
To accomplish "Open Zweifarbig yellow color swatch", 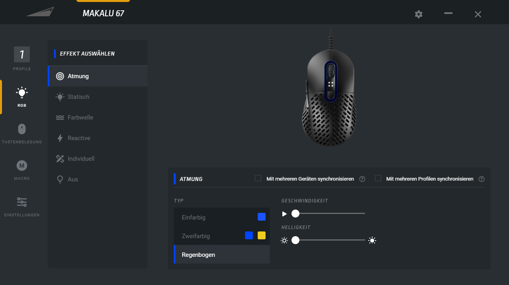I will [262, 235].
